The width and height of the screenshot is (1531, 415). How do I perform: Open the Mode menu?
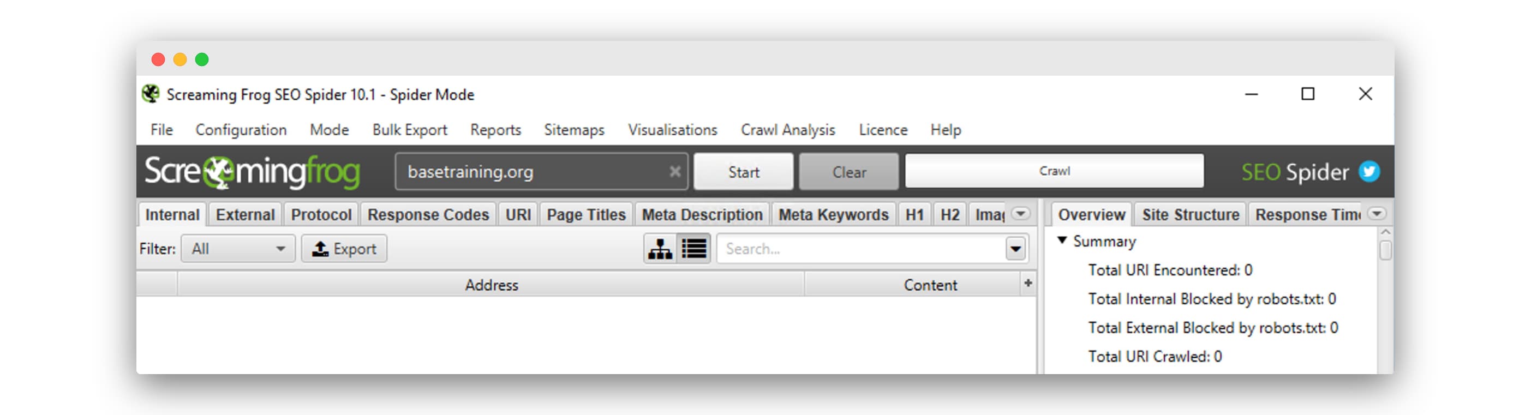coord(329,129)
